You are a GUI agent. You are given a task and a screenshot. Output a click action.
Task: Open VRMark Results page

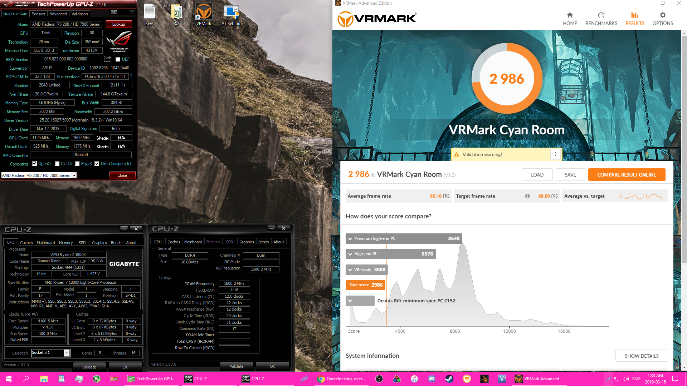[635, 19]
